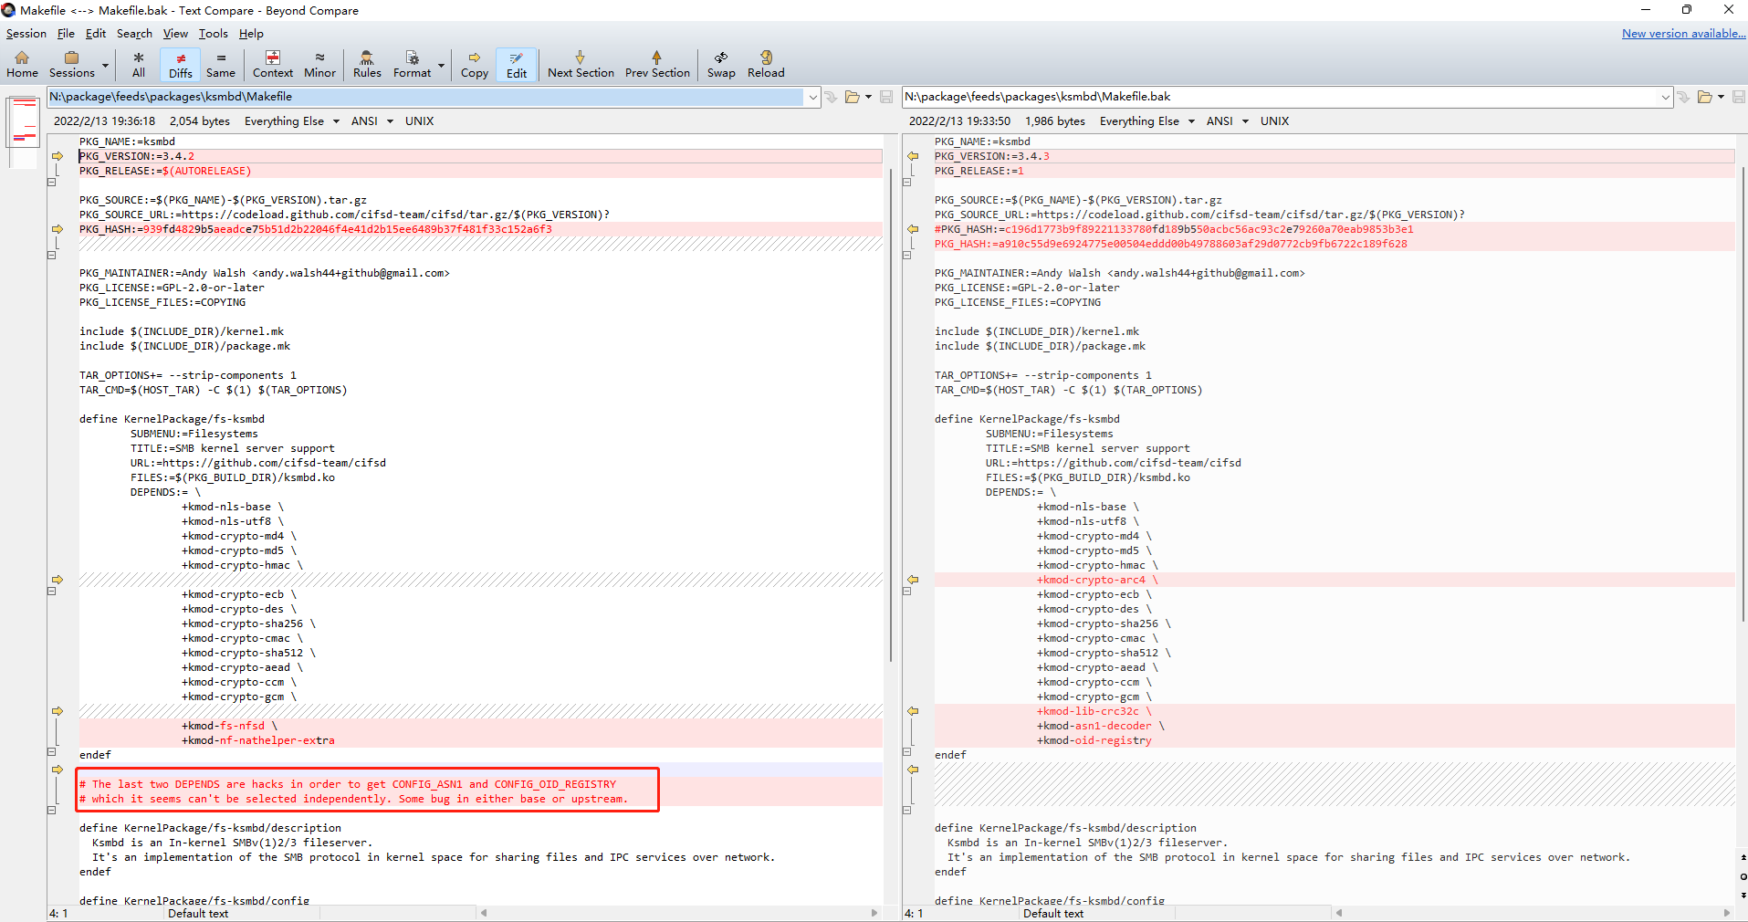Open the Tools menu
This screenshot has height=922, width=1748.
click(x=214, y=34)
